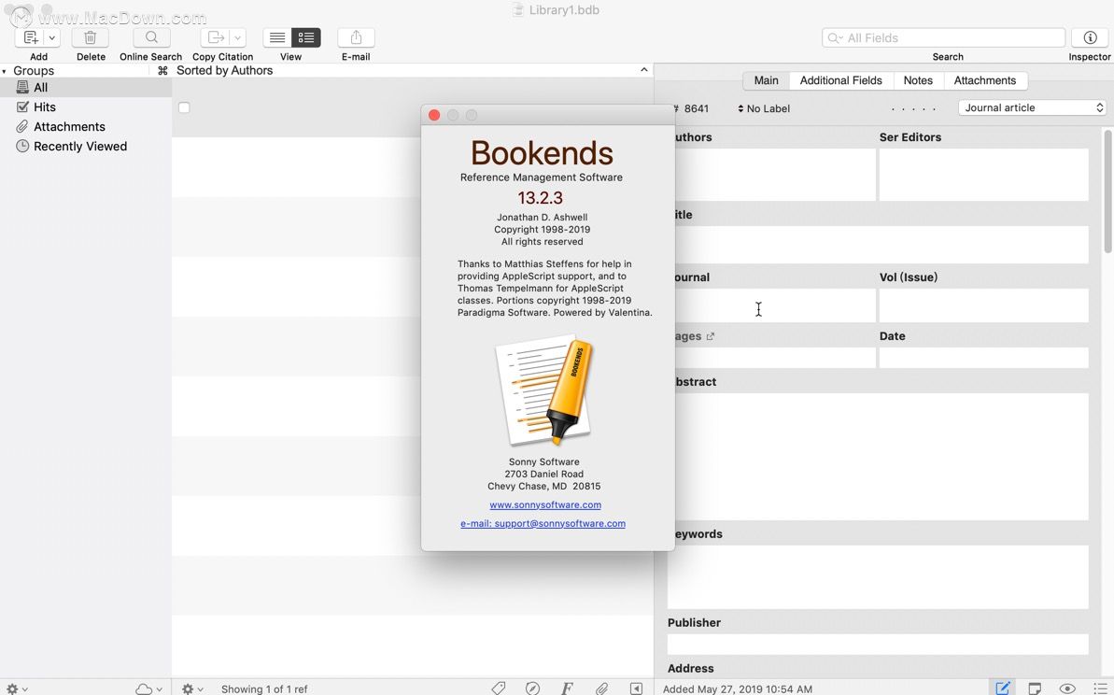Image resolution: width=1114 pixels, height=695 pixels.
Task: Click the bulleted list pane icon
Action: click(1100, 688)
